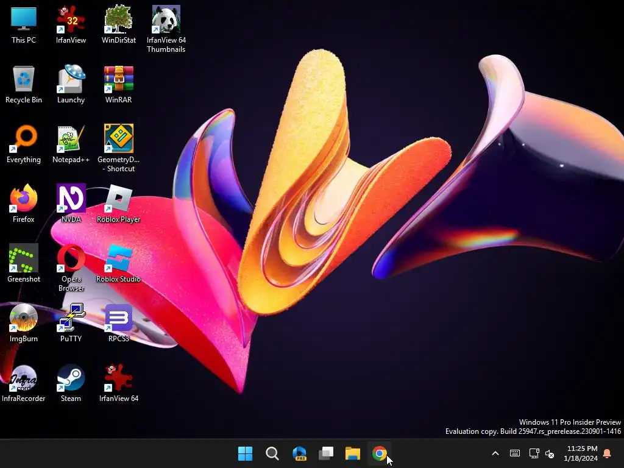Open the notification bell
This screenshot has width=624, height=468.
pos(608,453)
